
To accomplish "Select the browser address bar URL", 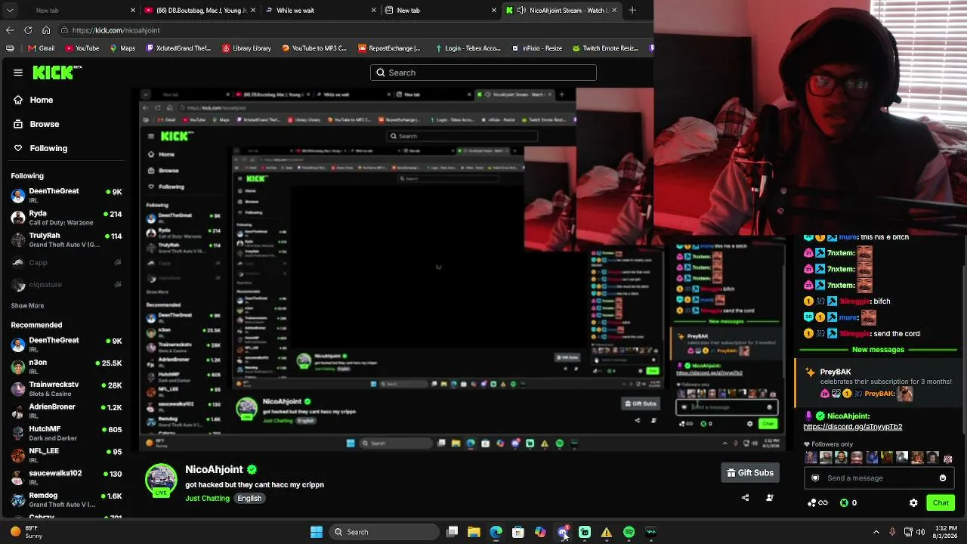I will (x=116, y=30).
